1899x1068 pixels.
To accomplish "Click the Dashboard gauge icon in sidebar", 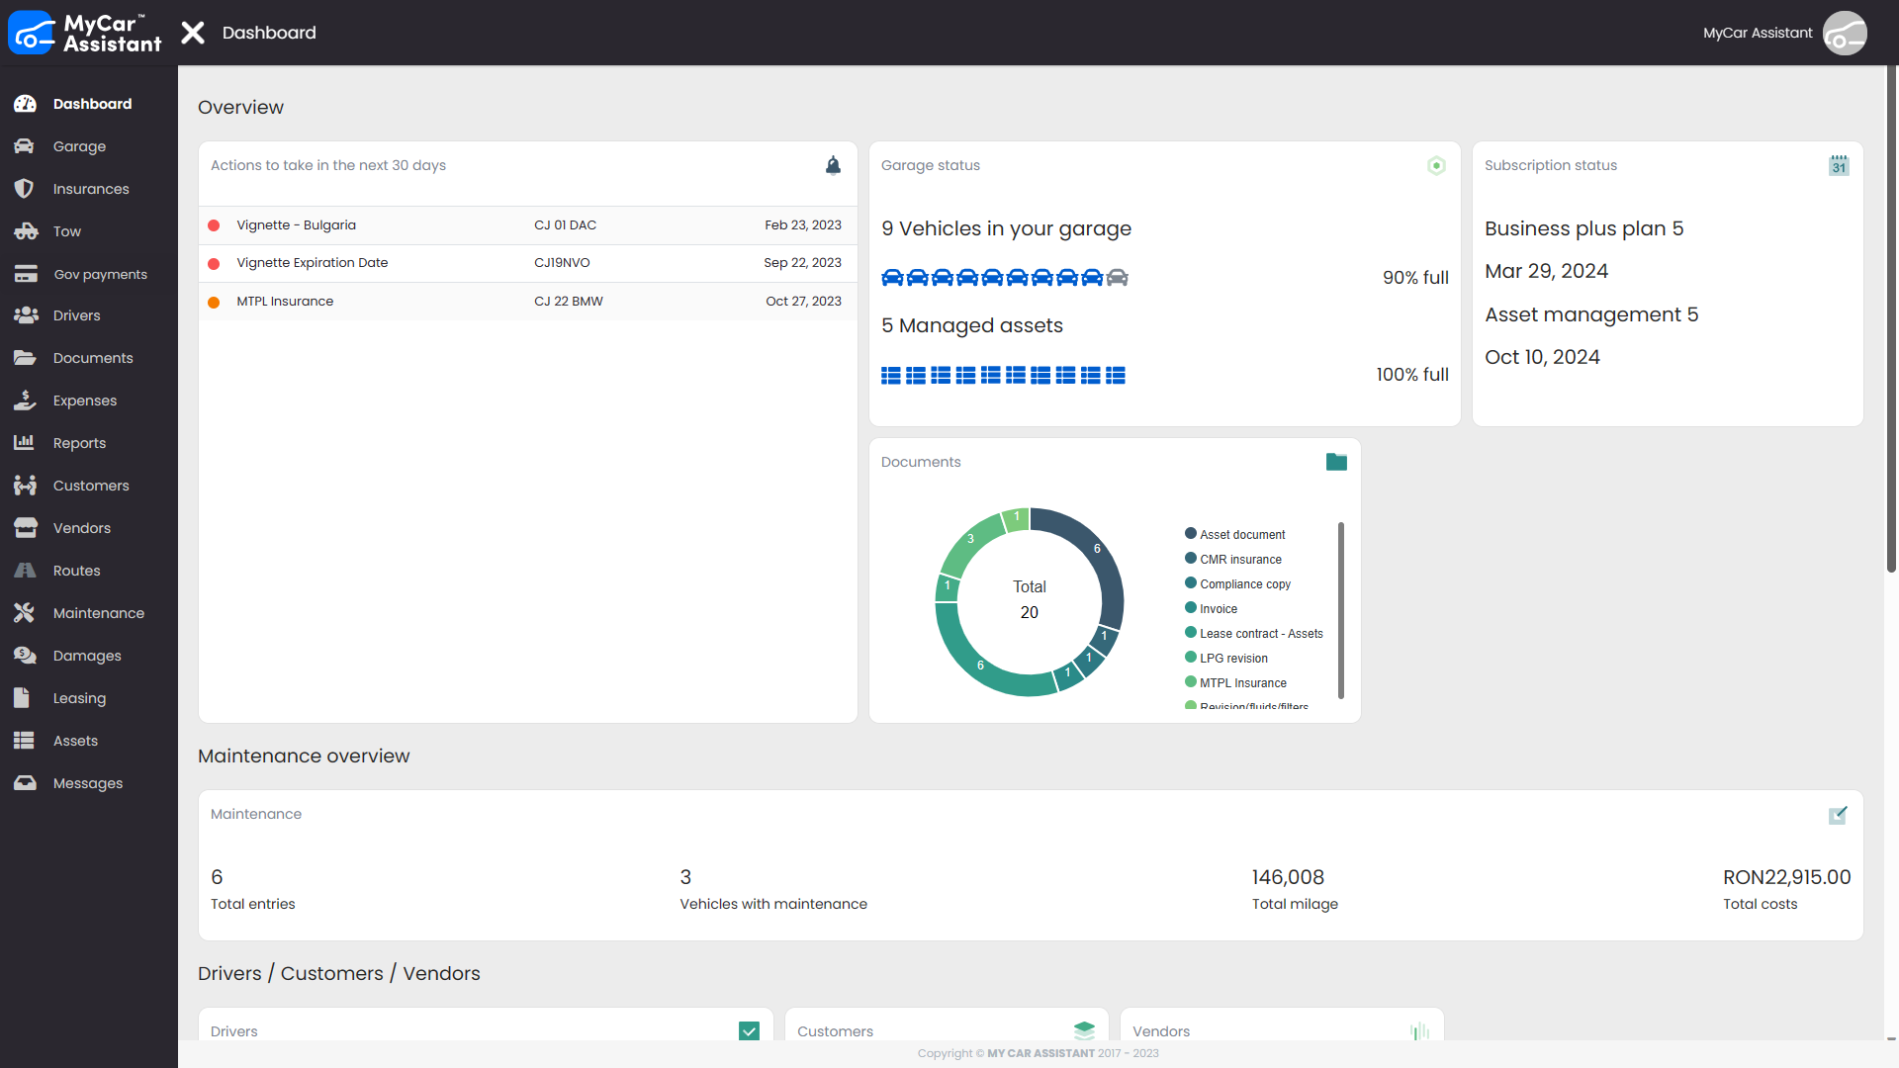I will (25, 104).
